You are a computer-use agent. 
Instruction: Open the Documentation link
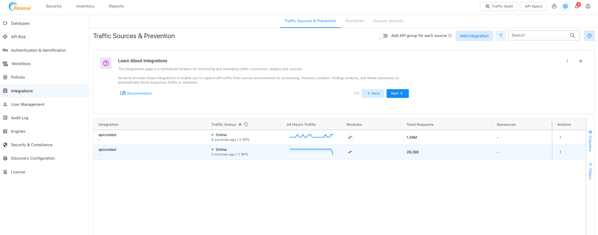(136, 93)
